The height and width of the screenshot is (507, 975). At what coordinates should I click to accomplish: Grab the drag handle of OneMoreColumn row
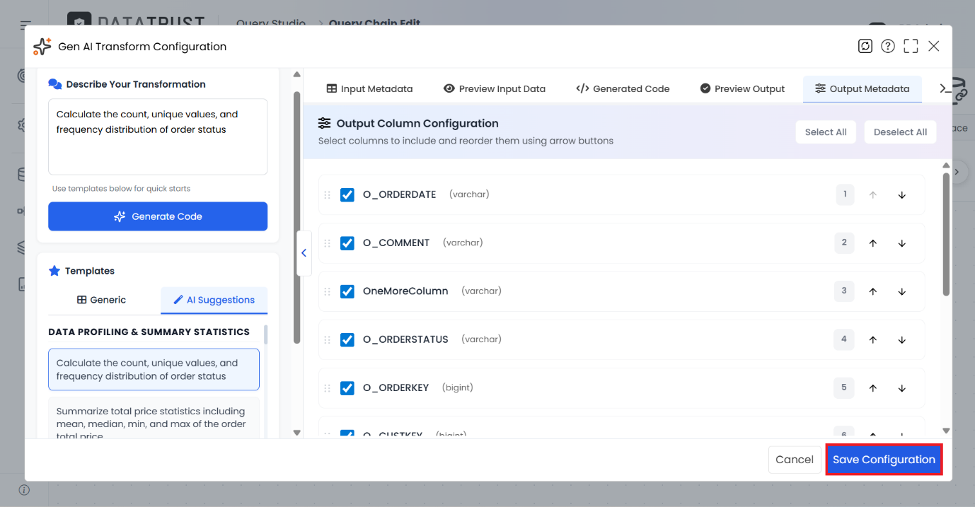327,291
